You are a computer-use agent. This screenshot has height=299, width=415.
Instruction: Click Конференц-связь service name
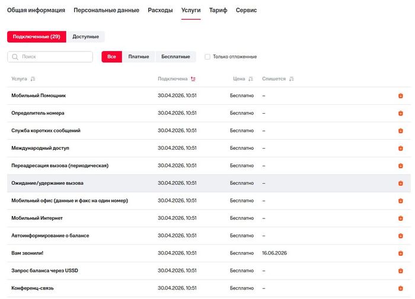tap(33, 288)
